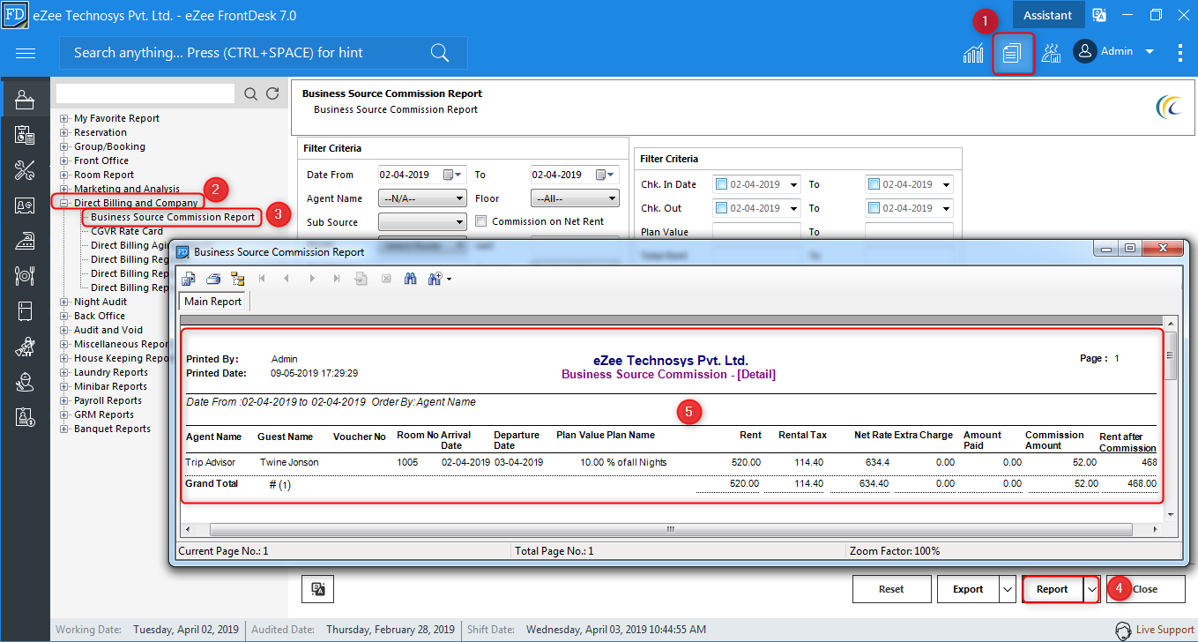Open the Admin user dropdown
Screen dimensions: 1198x642
tap(1150, 52)
